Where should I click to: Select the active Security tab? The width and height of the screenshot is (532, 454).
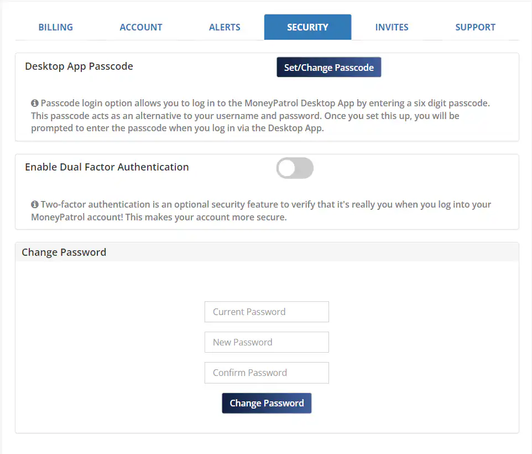pos(307,27)
